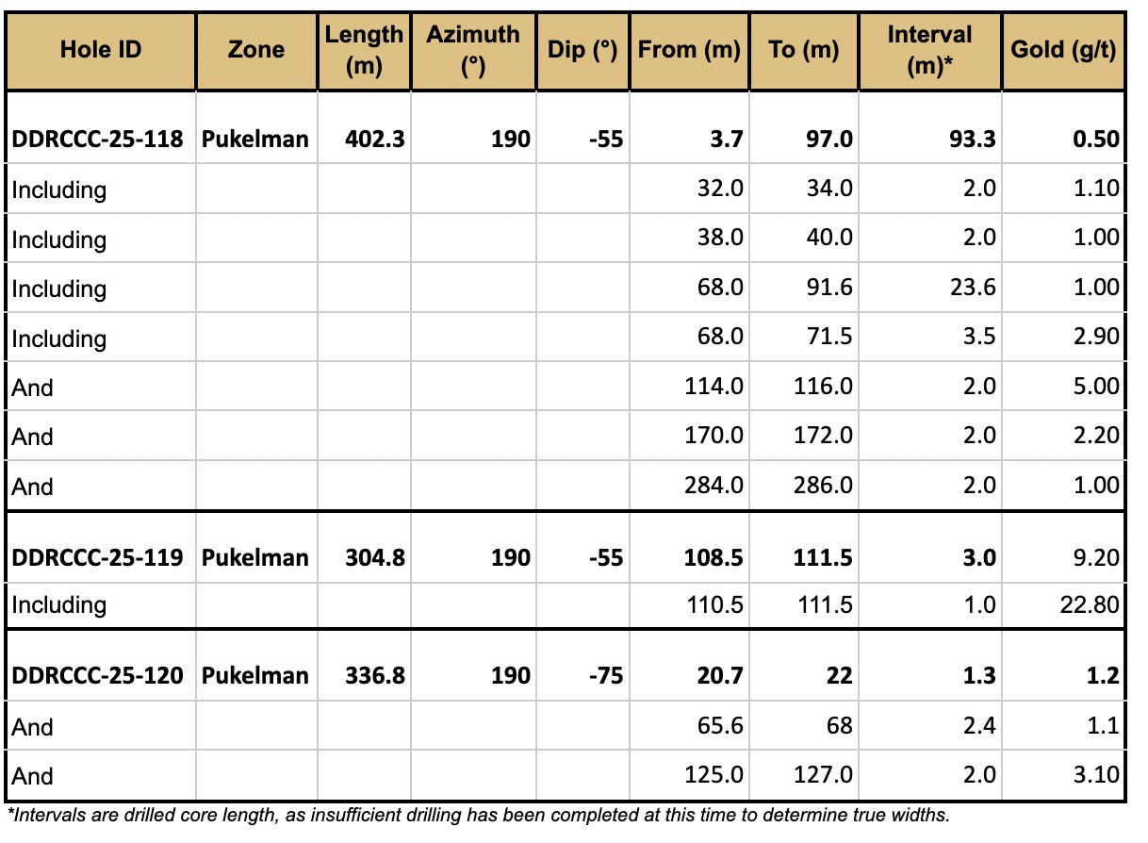
Task: Click the "Gold (g/t)" column header
Action: (x=1062, y=50)
